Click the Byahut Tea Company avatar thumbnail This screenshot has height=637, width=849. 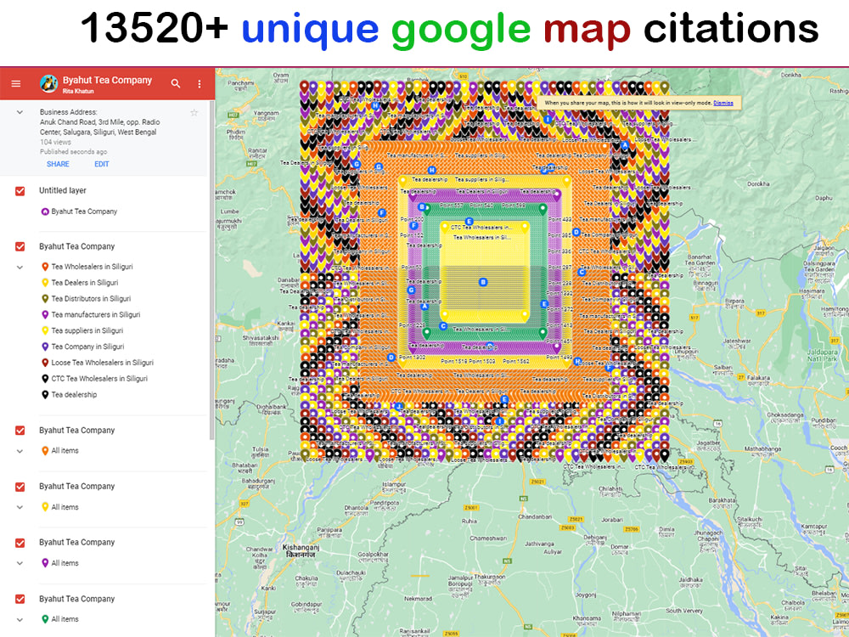tap(48, 83)
